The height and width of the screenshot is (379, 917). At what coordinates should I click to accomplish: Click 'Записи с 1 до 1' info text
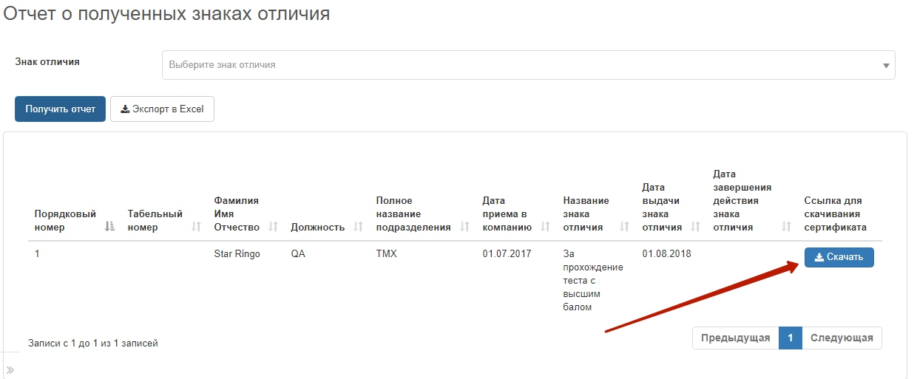click(x=92, y=343)
